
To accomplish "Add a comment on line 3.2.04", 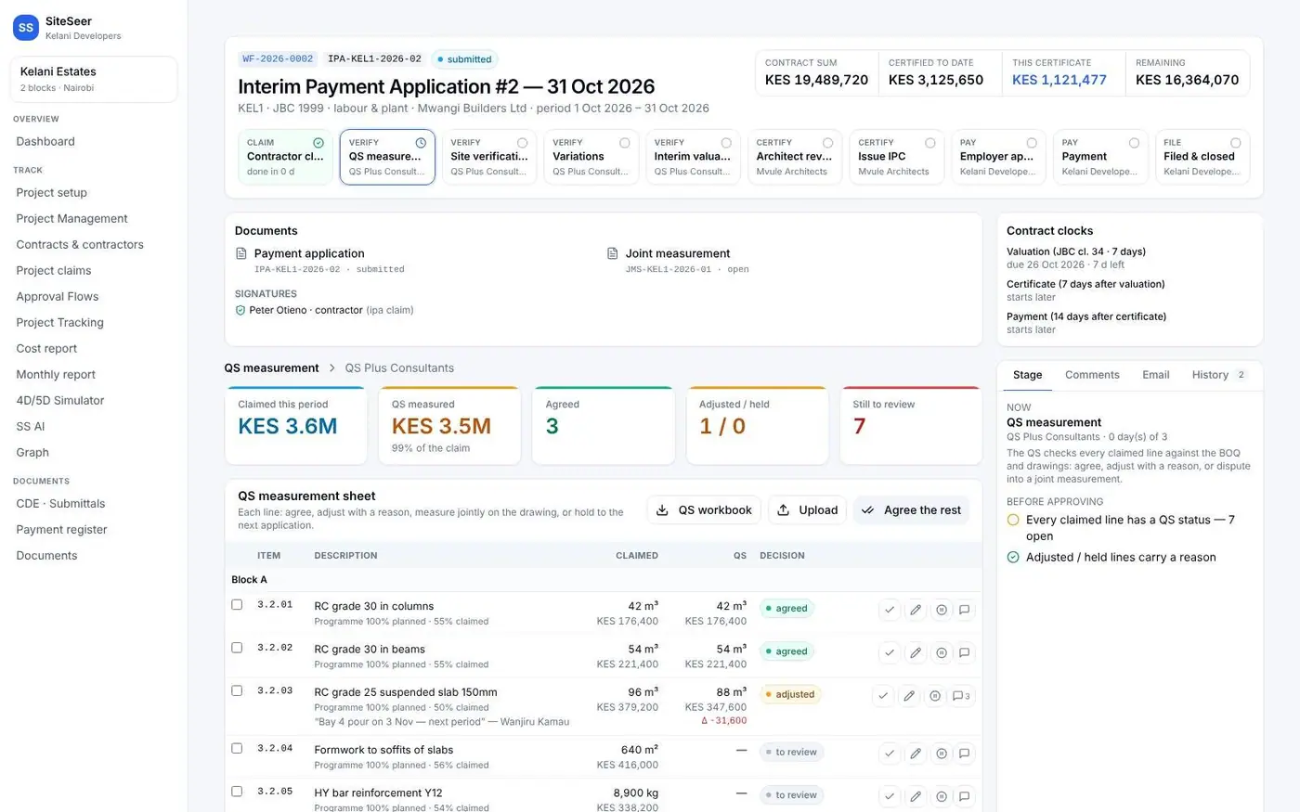I will (x=965, y=754).
